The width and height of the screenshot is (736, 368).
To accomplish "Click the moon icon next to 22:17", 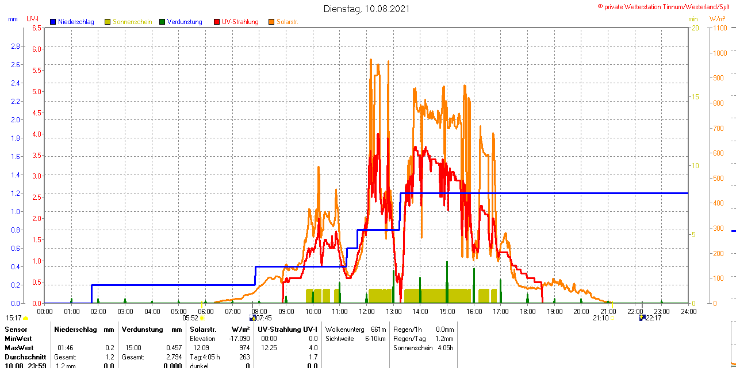I will point(642,318).
